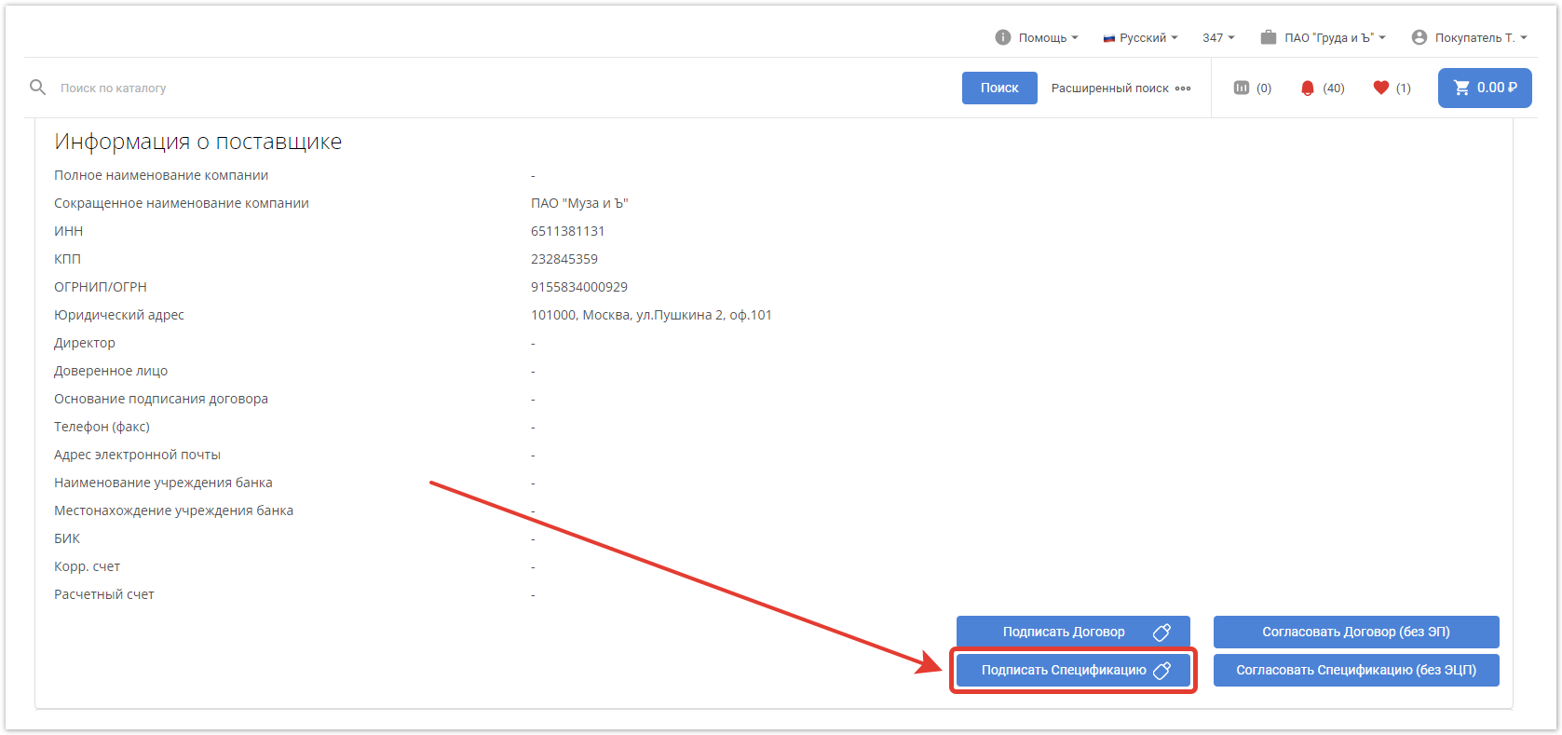The width and height of the screenshot is (1562, 735).
Task: Click the briefcase company icon
Action: click(1268, 37)
